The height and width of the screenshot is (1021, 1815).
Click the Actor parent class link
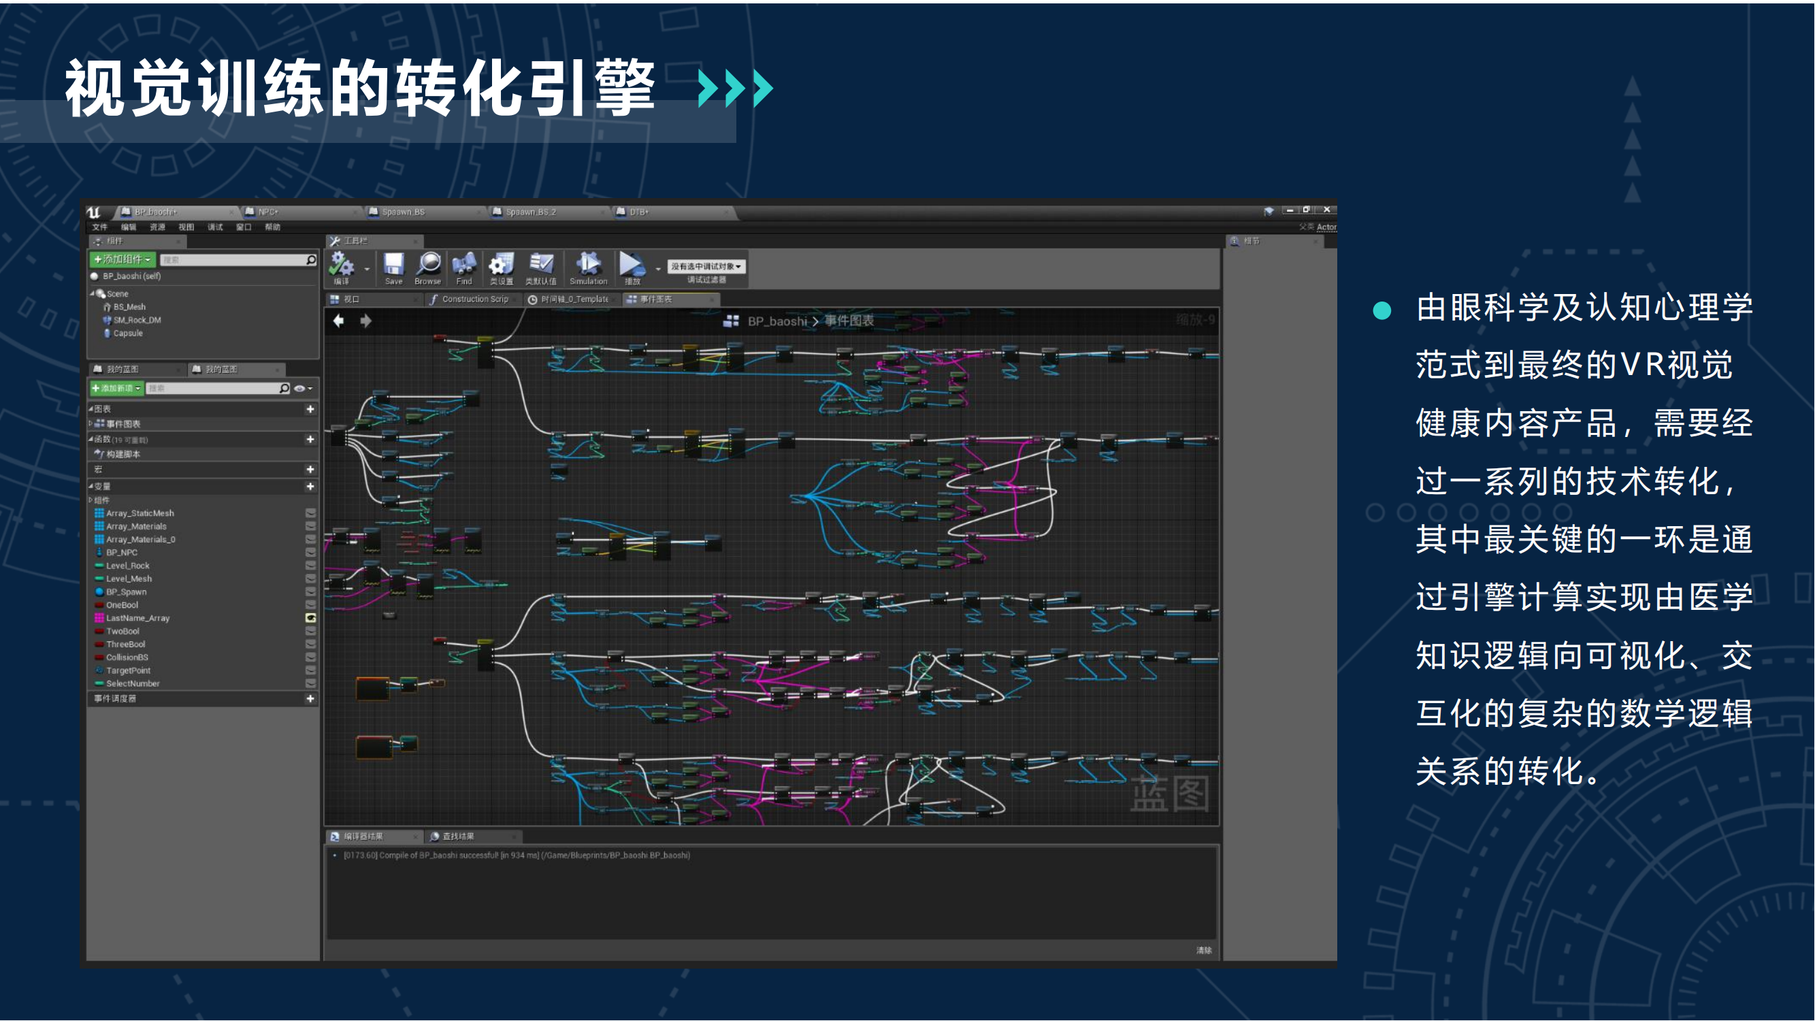1327,227
